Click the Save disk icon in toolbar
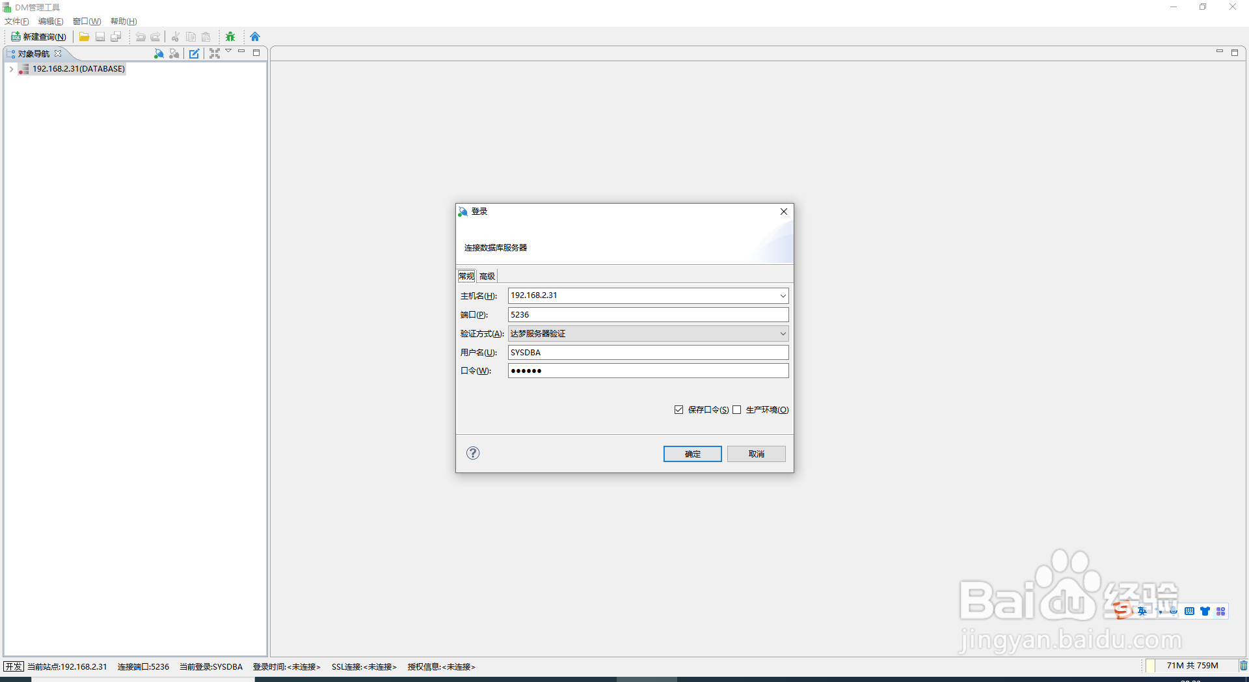 [x=100, y=36]
